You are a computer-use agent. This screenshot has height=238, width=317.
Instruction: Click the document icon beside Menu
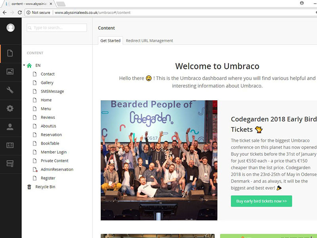35,109
